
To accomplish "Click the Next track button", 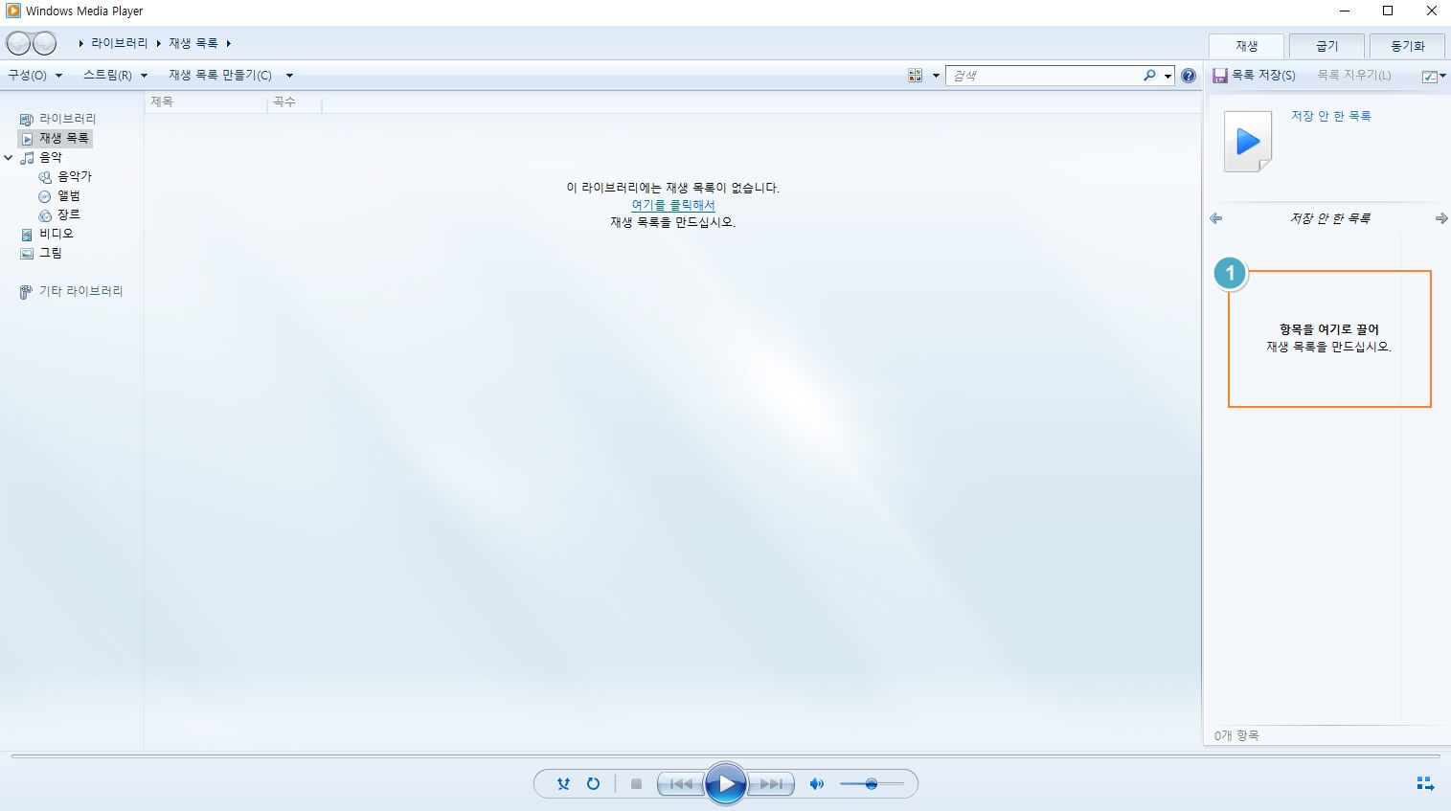I will click(x=771, y=784).
